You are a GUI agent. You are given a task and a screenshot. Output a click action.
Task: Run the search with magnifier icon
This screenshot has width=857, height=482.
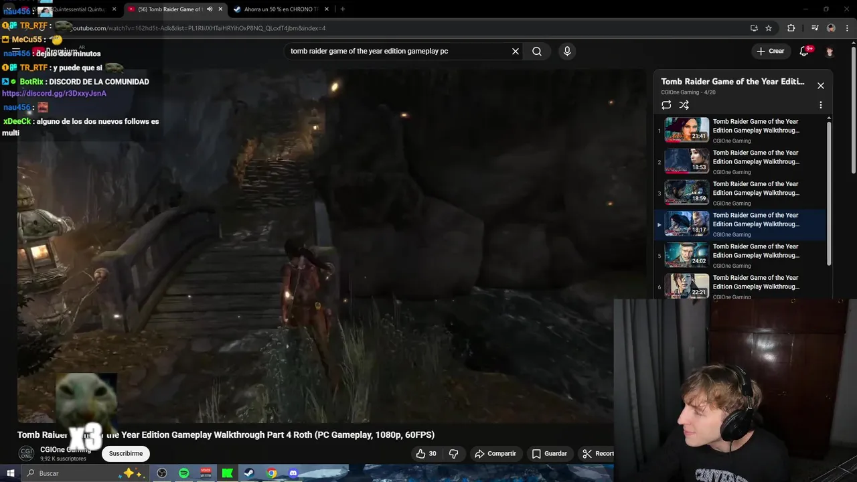click(x=537, y=51)
